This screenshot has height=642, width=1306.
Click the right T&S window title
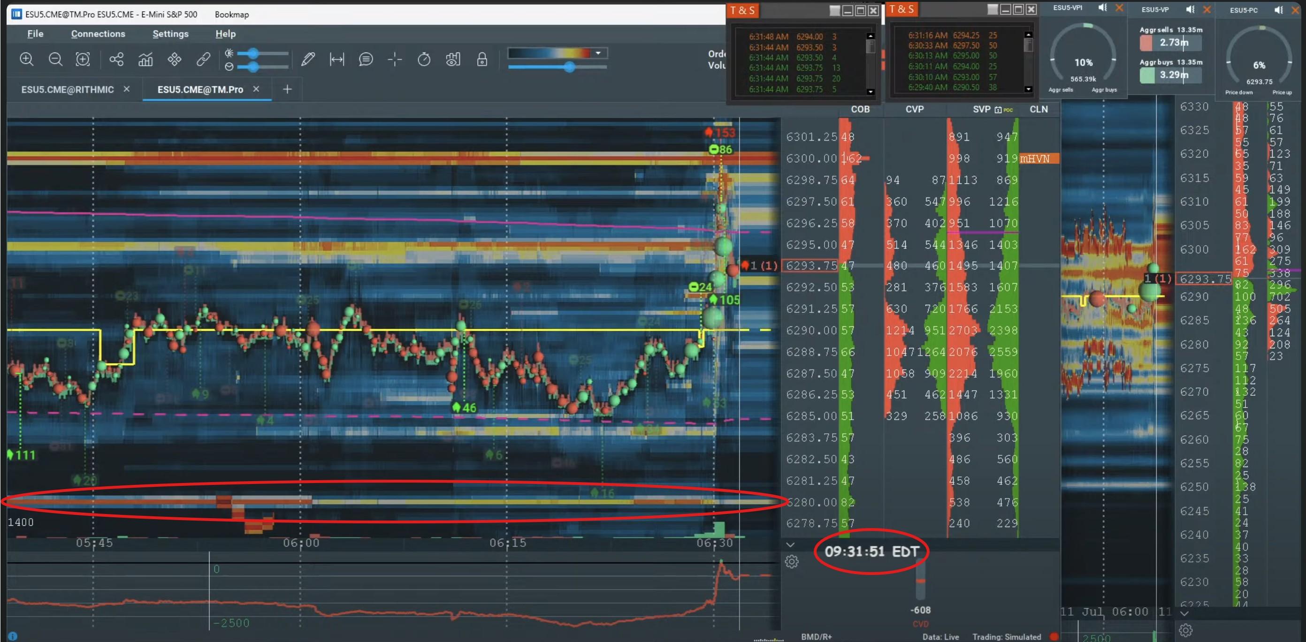click(901, 9)
